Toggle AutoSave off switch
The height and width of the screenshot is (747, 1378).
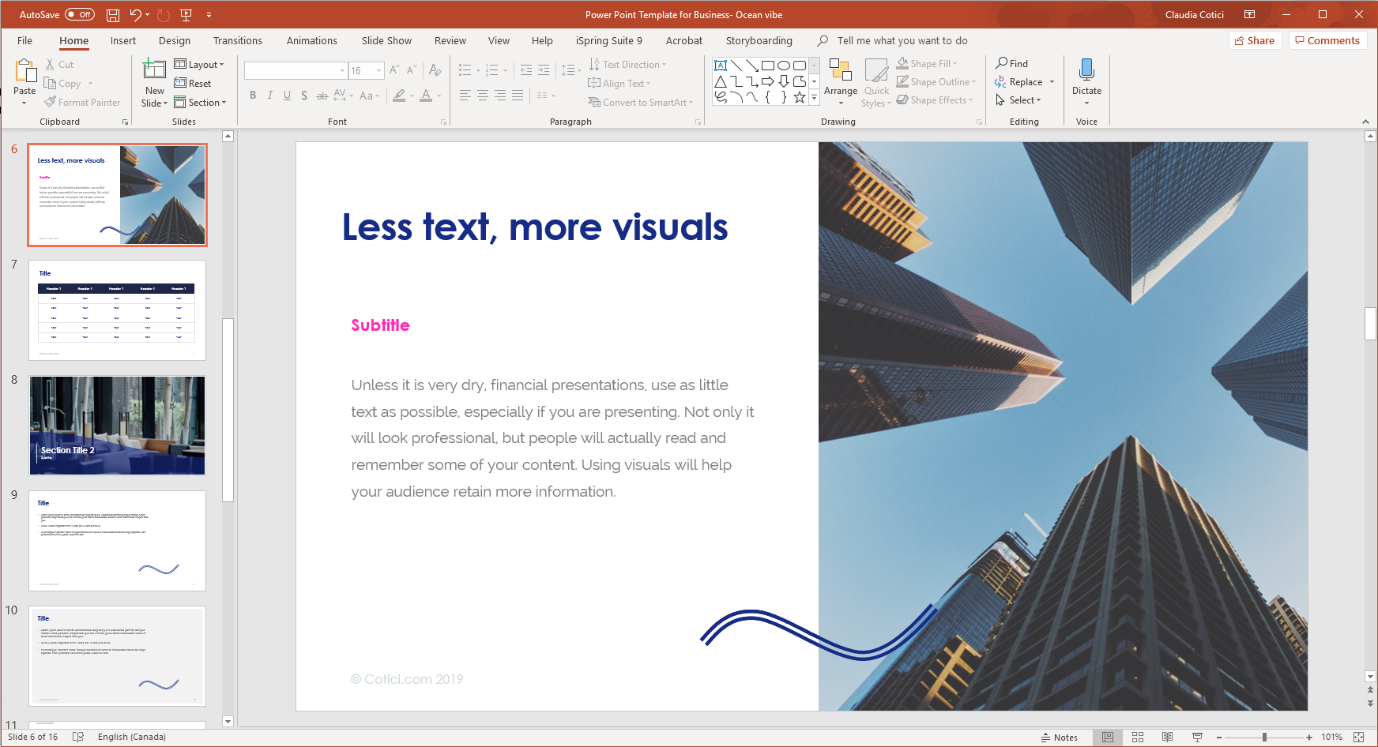pyautogui.click(x=80, y=14)
